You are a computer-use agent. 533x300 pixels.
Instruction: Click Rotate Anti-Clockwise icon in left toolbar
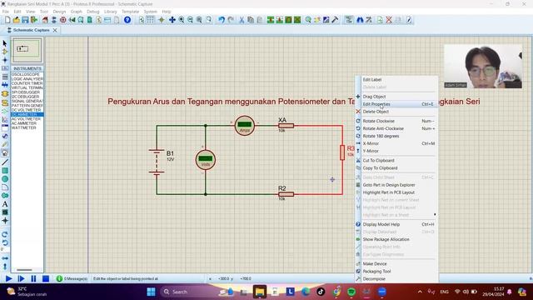pyautogui.click(x=5, y=242)
